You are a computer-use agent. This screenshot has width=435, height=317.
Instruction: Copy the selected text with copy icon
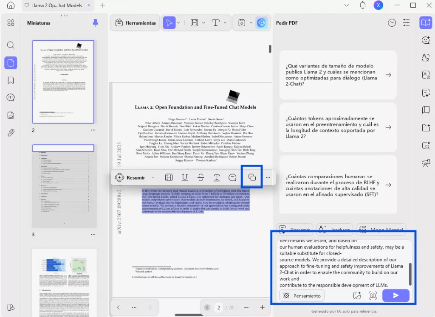[252, 177]
